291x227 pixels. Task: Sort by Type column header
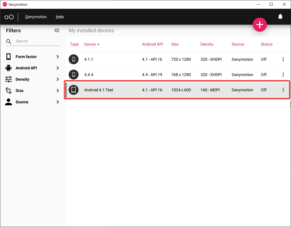click(x=74, y=44)
